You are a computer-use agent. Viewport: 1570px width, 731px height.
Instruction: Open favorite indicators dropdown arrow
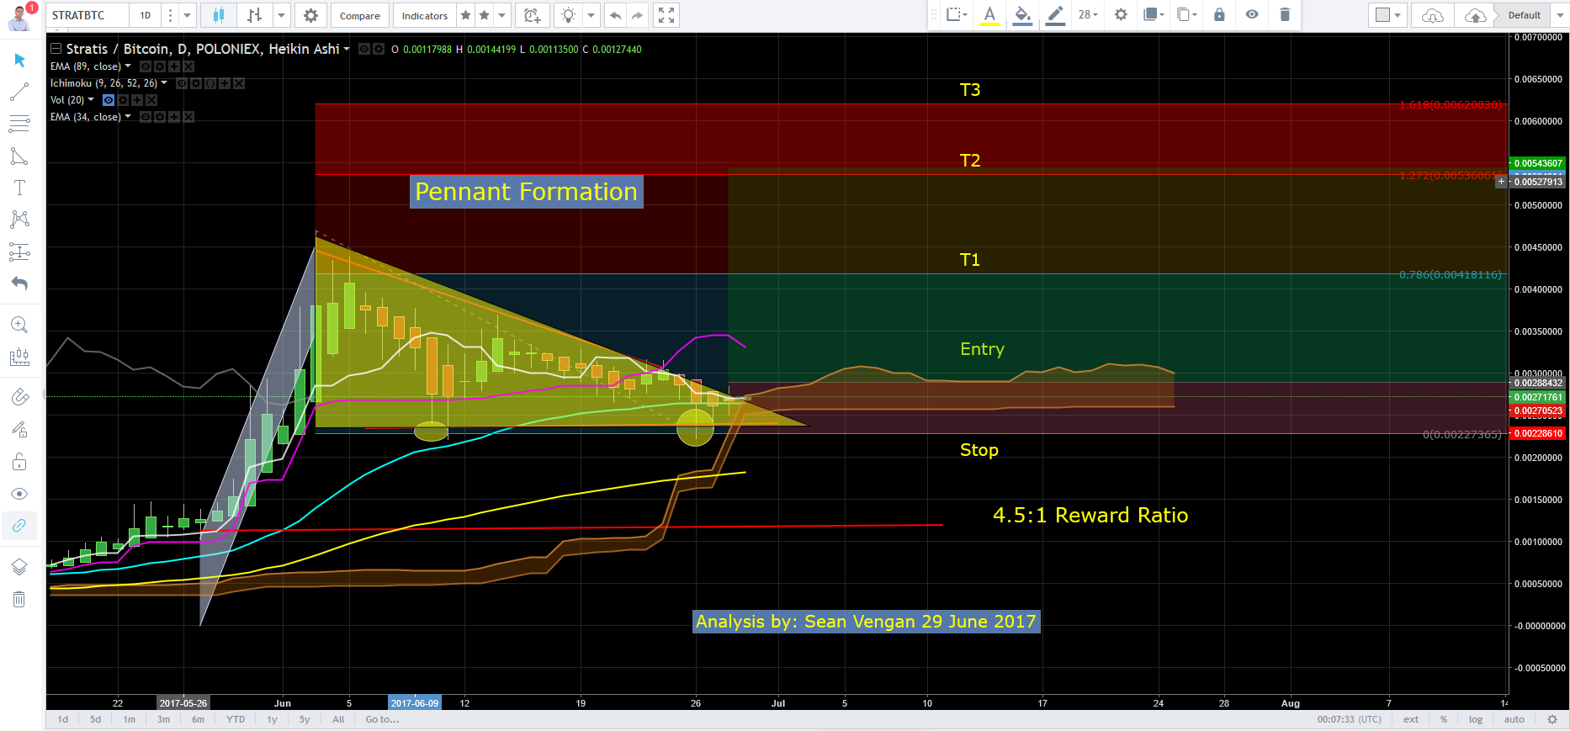pyautogui.click(x=502, y=15)
